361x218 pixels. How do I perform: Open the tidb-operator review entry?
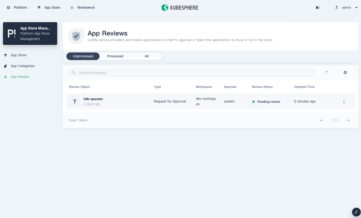click(93, 99)
